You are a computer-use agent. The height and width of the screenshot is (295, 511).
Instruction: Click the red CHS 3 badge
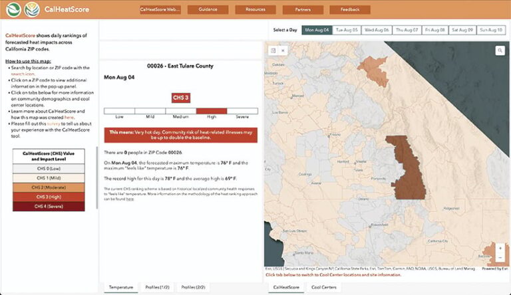pyautogui.click(x=181, y=98)
